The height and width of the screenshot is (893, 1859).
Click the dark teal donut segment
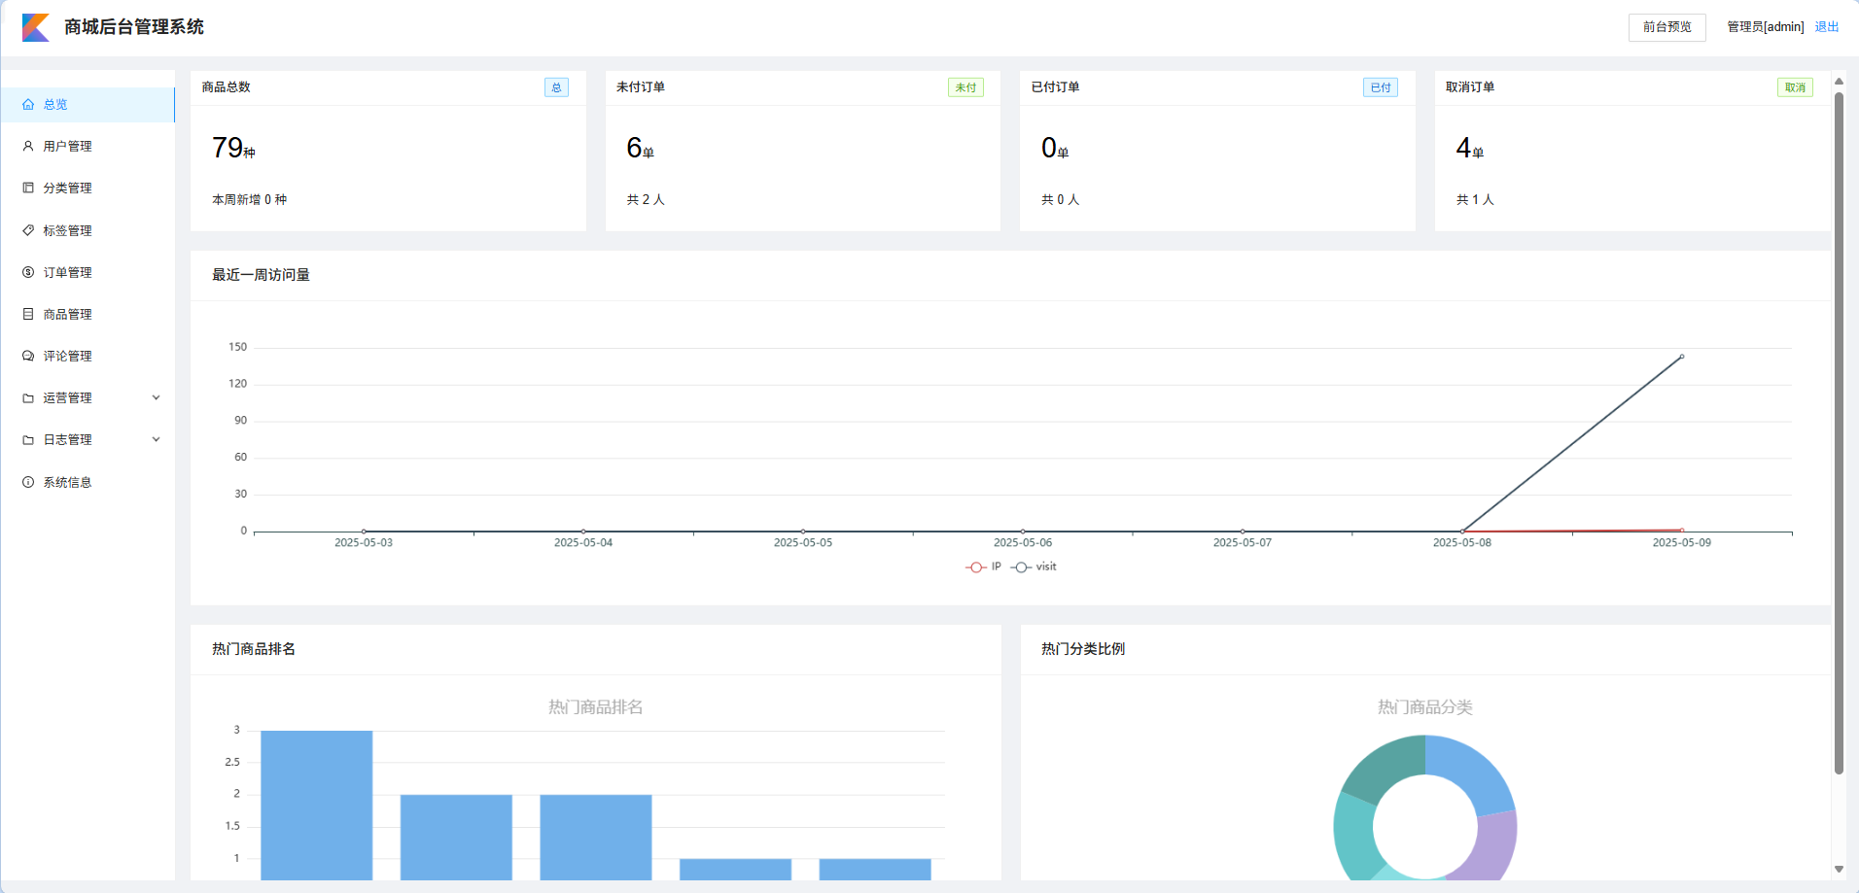1385,766
